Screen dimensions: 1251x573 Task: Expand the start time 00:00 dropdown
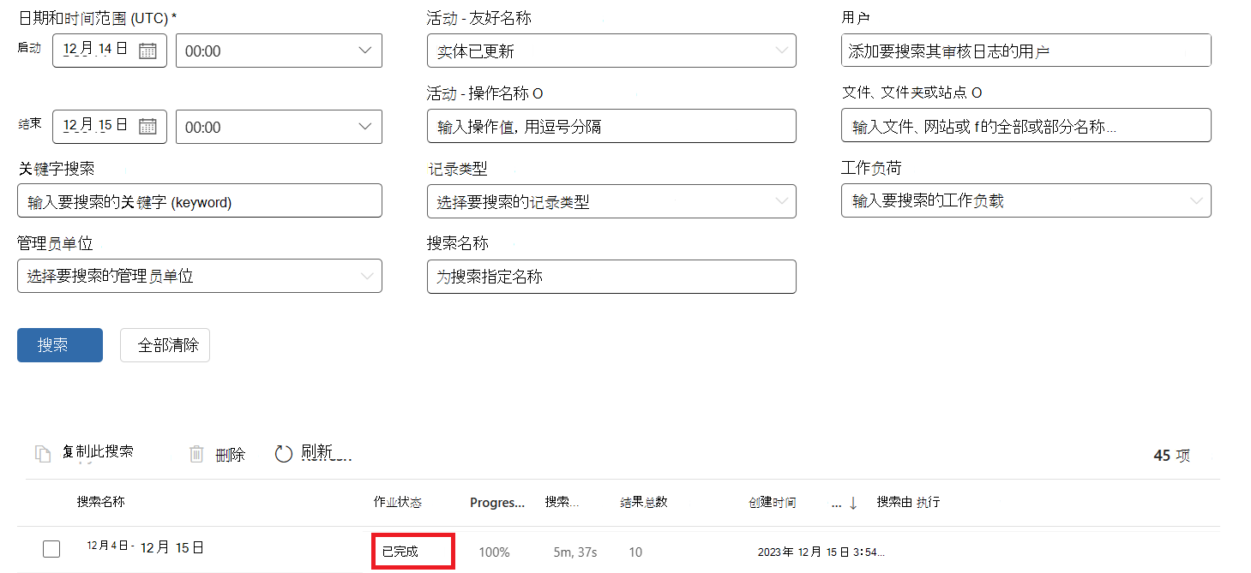[x=279, y=51]
